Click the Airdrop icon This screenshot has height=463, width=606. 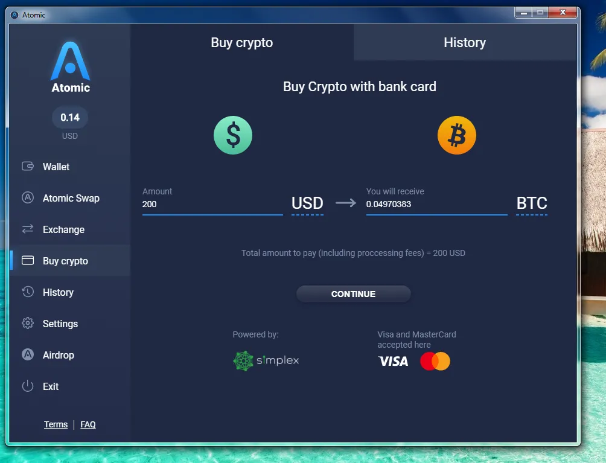click(x=27, y=354)
